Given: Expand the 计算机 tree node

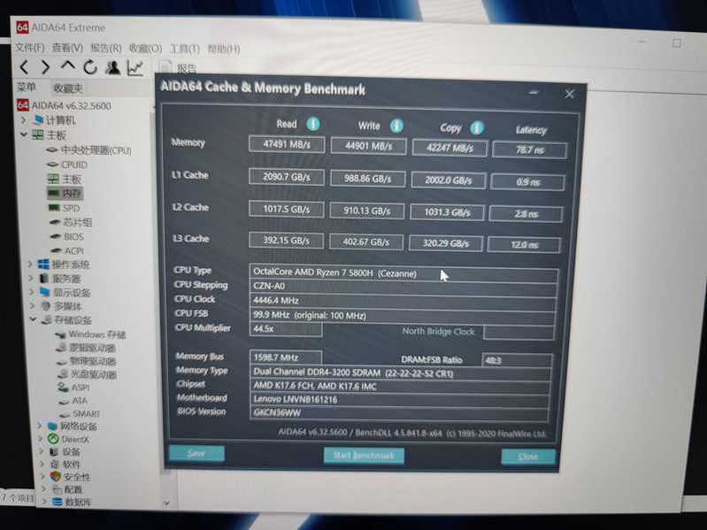Looking at the screenshot, I should 23,120.
